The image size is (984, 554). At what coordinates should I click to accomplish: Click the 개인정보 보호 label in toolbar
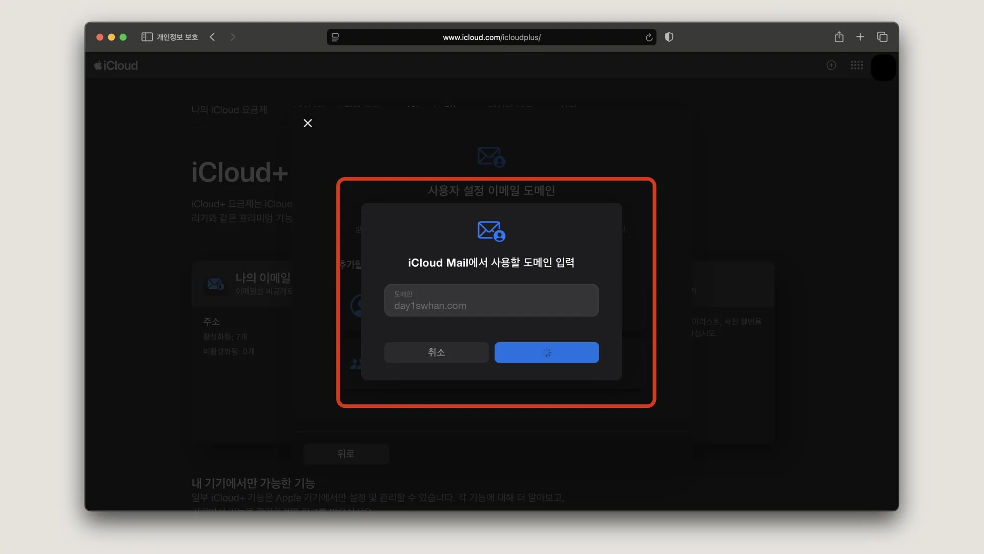point(177,37)
